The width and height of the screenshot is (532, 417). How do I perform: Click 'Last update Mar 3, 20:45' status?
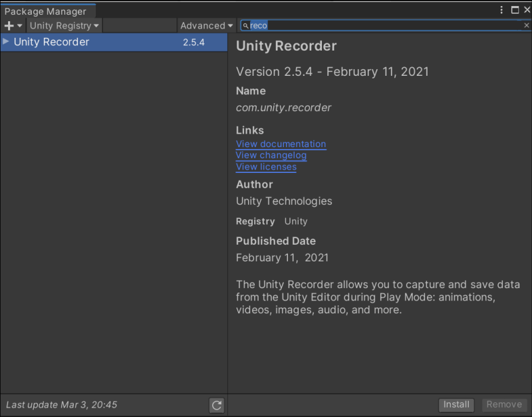pos(61,404)
